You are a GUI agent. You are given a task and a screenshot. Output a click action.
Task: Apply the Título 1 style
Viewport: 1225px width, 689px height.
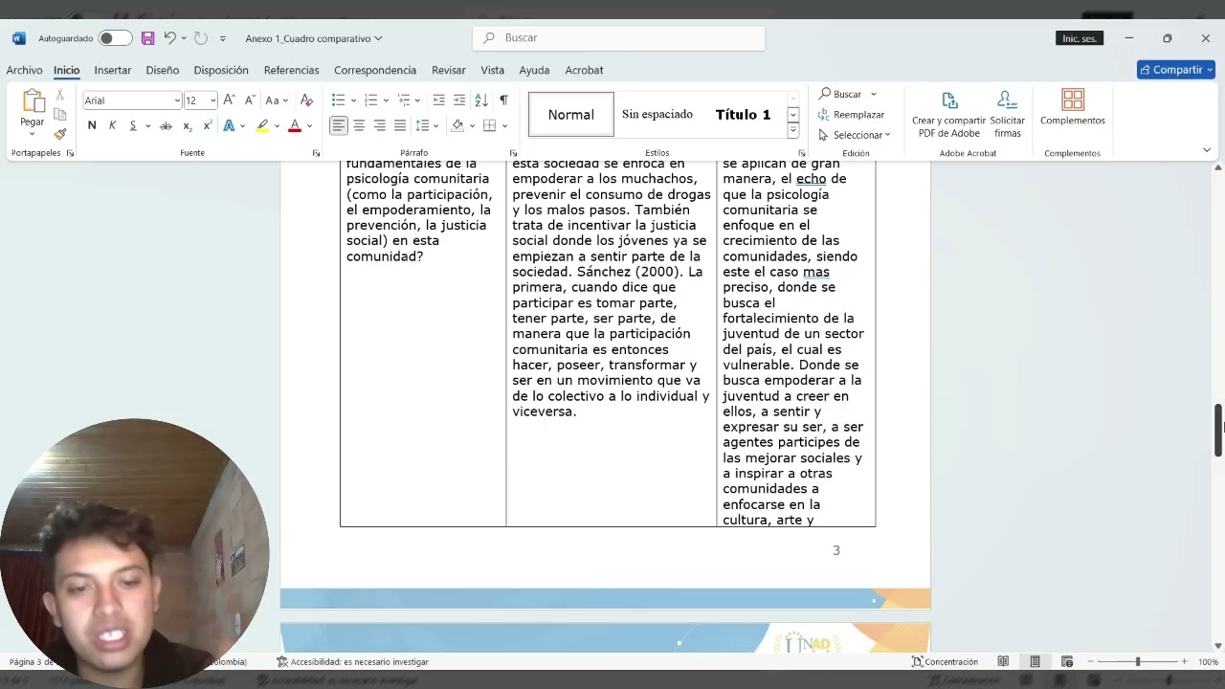[x=743, y=114]
